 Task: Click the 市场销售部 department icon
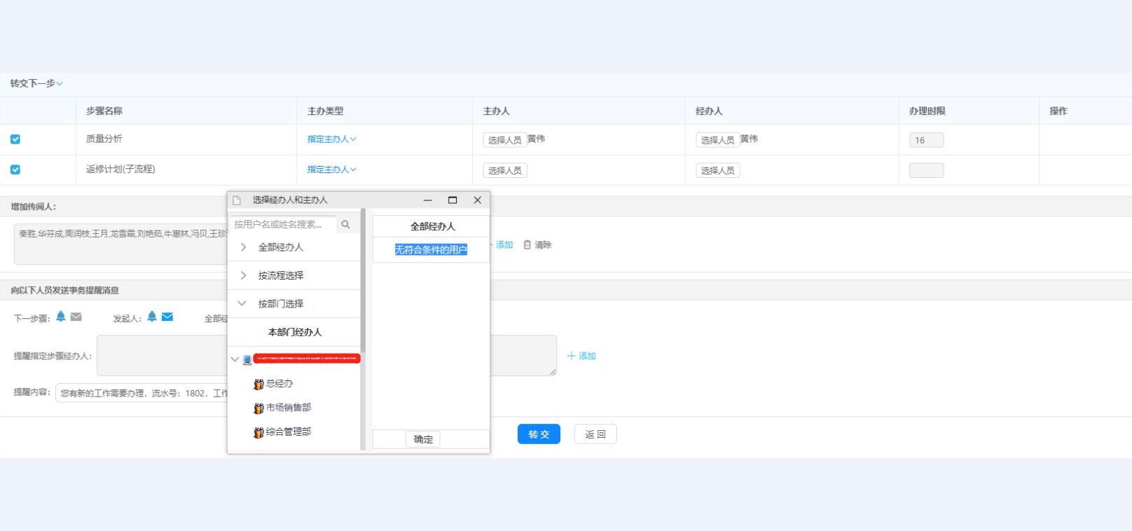click(258, 408)
